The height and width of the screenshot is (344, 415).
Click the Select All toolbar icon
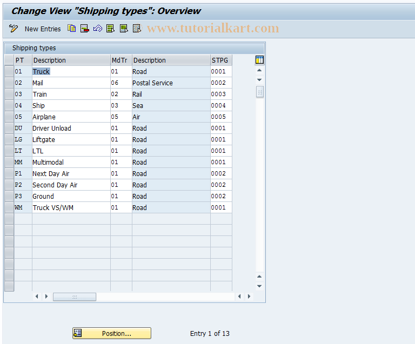click(110, 28)
